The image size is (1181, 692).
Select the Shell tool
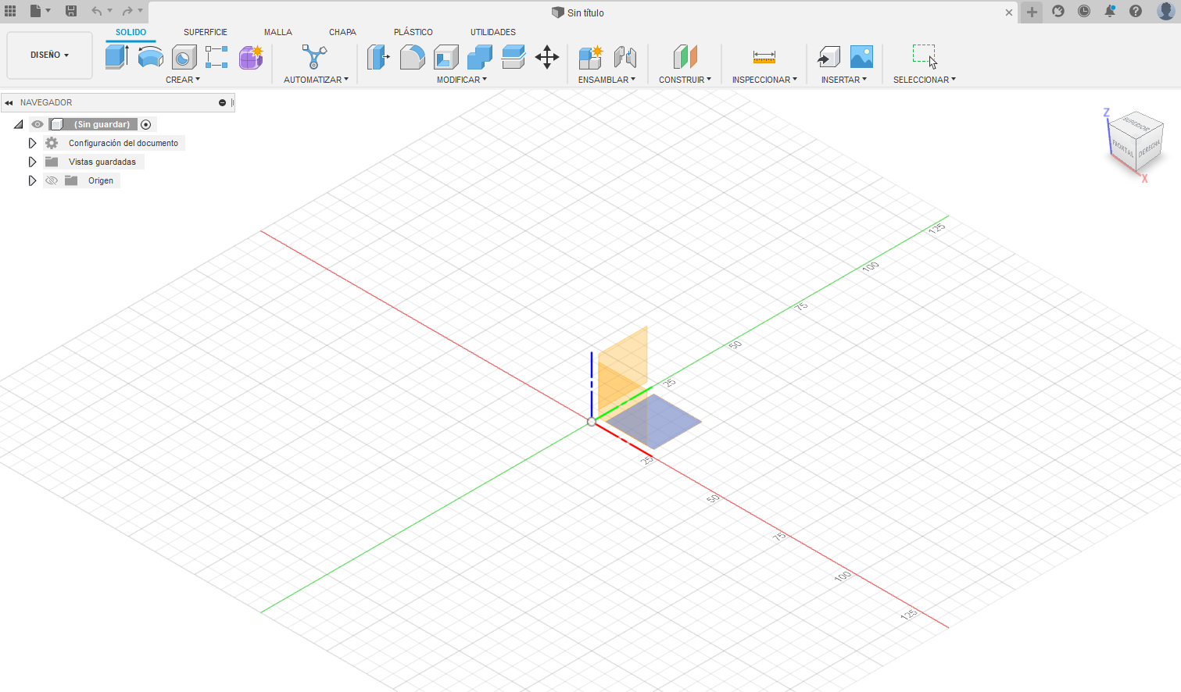point(446,57)
